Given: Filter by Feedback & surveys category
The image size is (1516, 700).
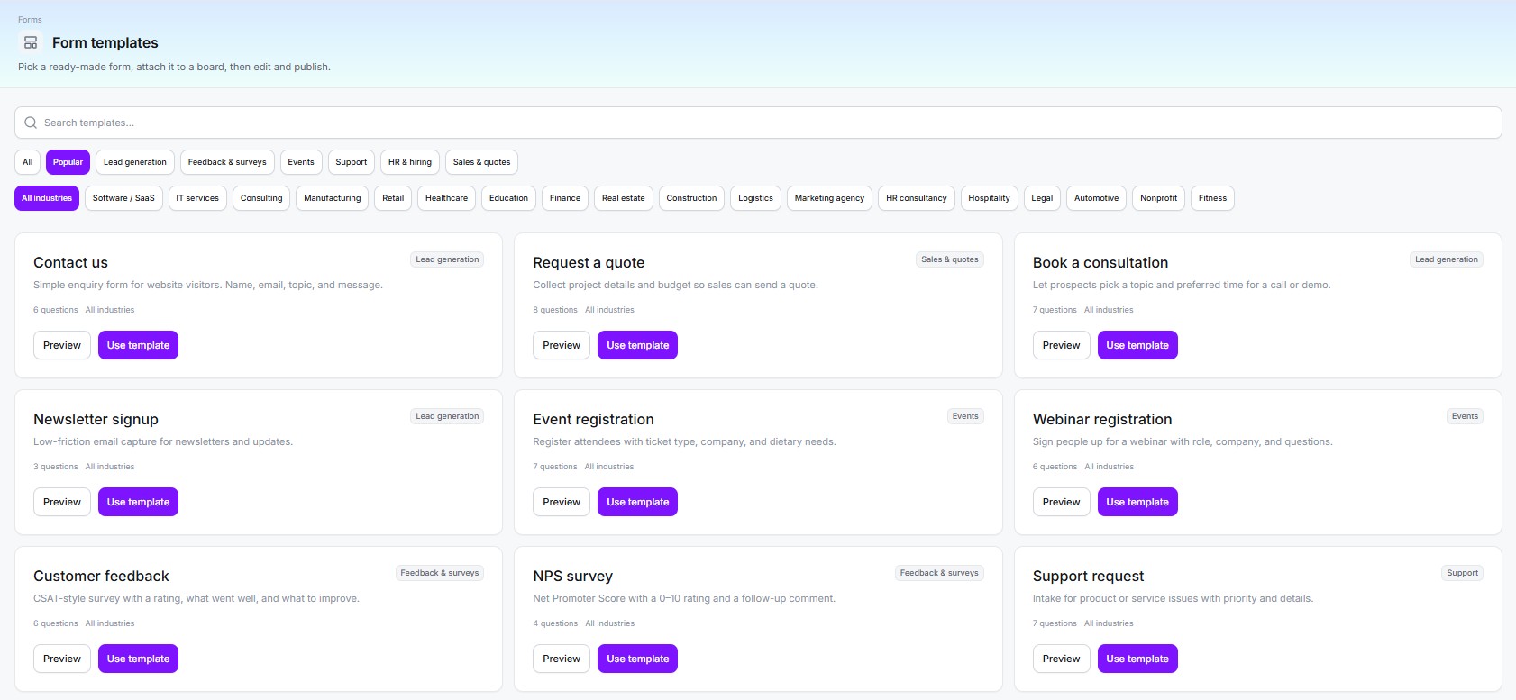Looking at the screenshot, I should coord(227,162).
